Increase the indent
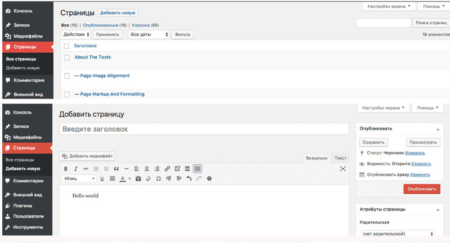The image size is (450, 243). tap(179, 178)
